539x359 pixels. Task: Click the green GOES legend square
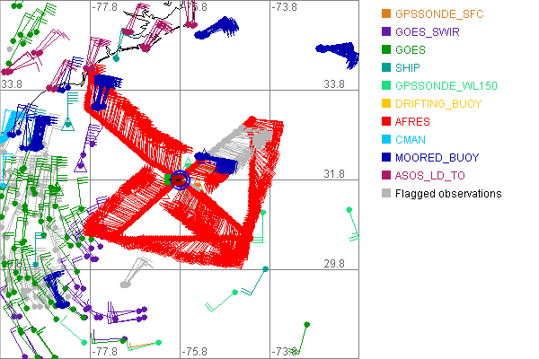pos(386,50)
